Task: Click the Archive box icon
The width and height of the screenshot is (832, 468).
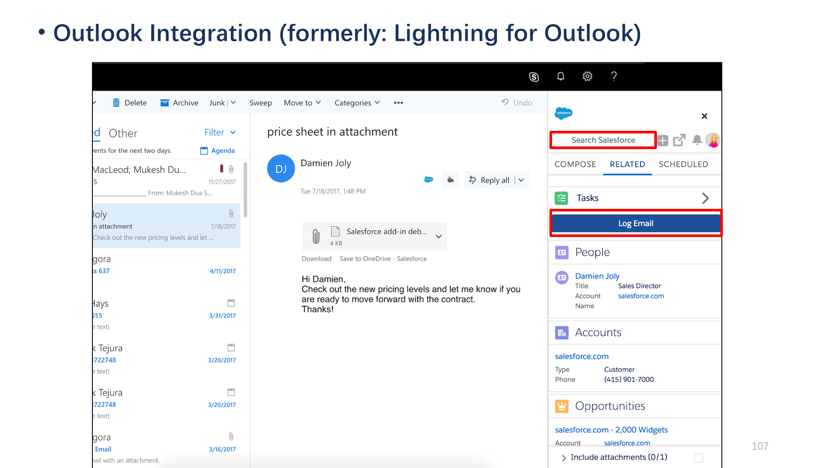Action: [x=165, y=103]
